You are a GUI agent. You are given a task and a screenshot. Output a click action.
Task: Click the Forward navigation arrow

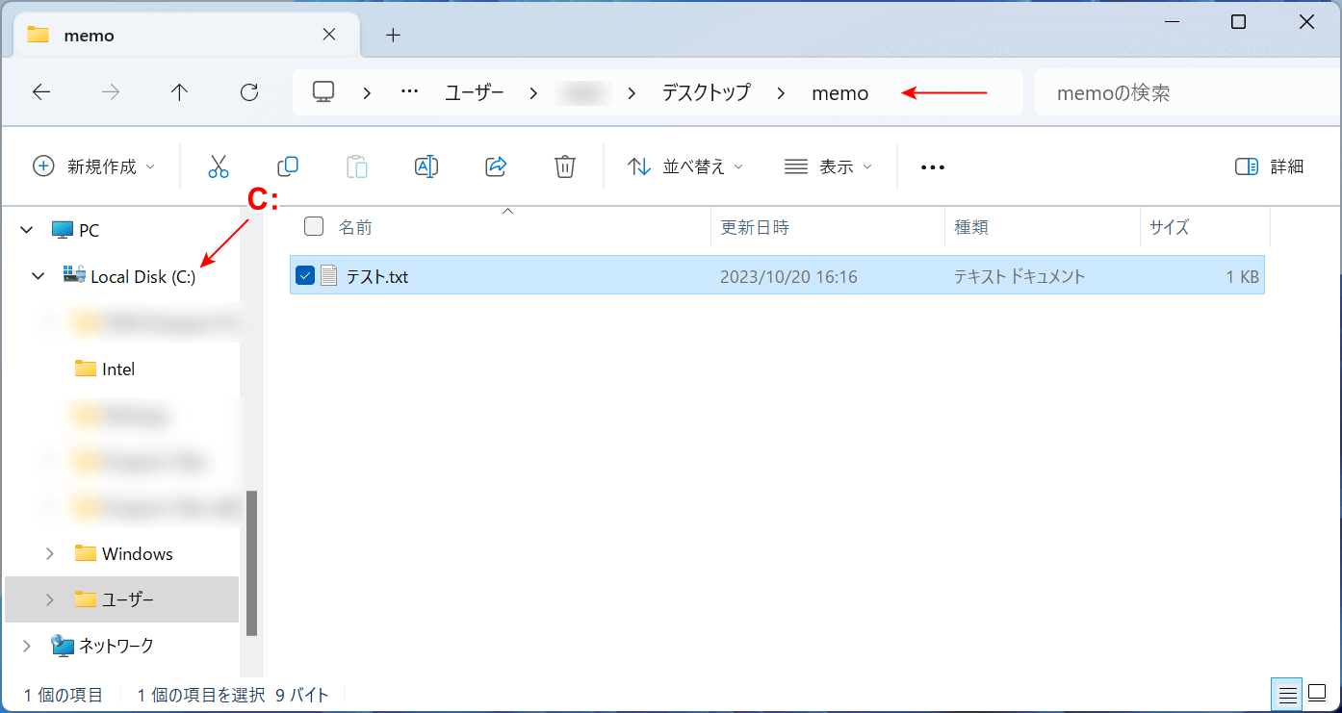pos(111,92)
